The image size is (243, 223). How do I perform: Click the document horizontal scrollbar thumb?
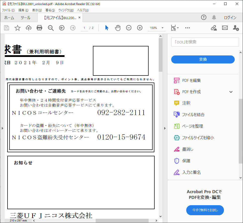[x=122, y=220]
